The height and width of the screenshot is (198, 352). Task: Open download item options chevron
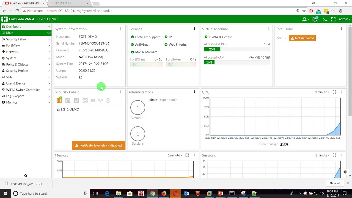click(x=47, y=184)
